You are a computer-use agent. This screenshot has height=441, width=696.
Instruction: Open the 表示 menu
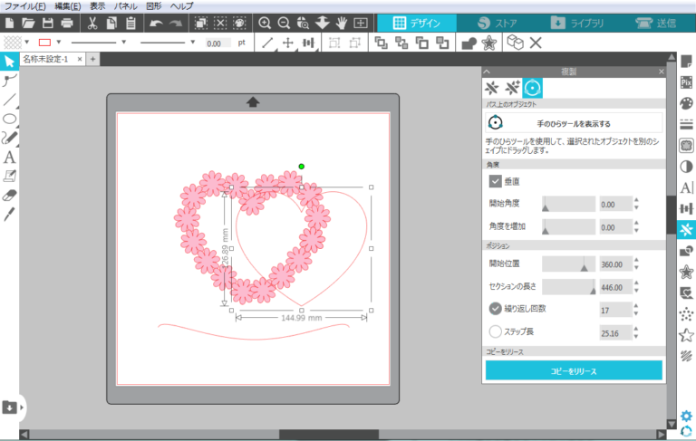click(x=98, y=6)
